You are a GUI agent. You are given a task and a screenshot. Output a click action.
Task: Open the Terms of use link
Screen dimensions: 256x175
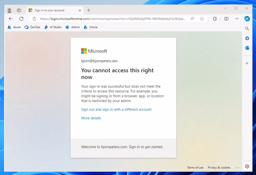click(195, 167)
